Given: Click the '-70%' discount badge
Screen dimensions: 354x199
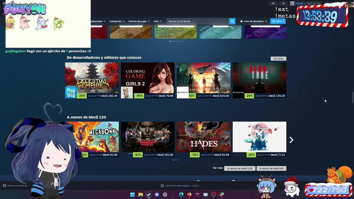Looking at the screenshot, I should (x=195, y=155).
